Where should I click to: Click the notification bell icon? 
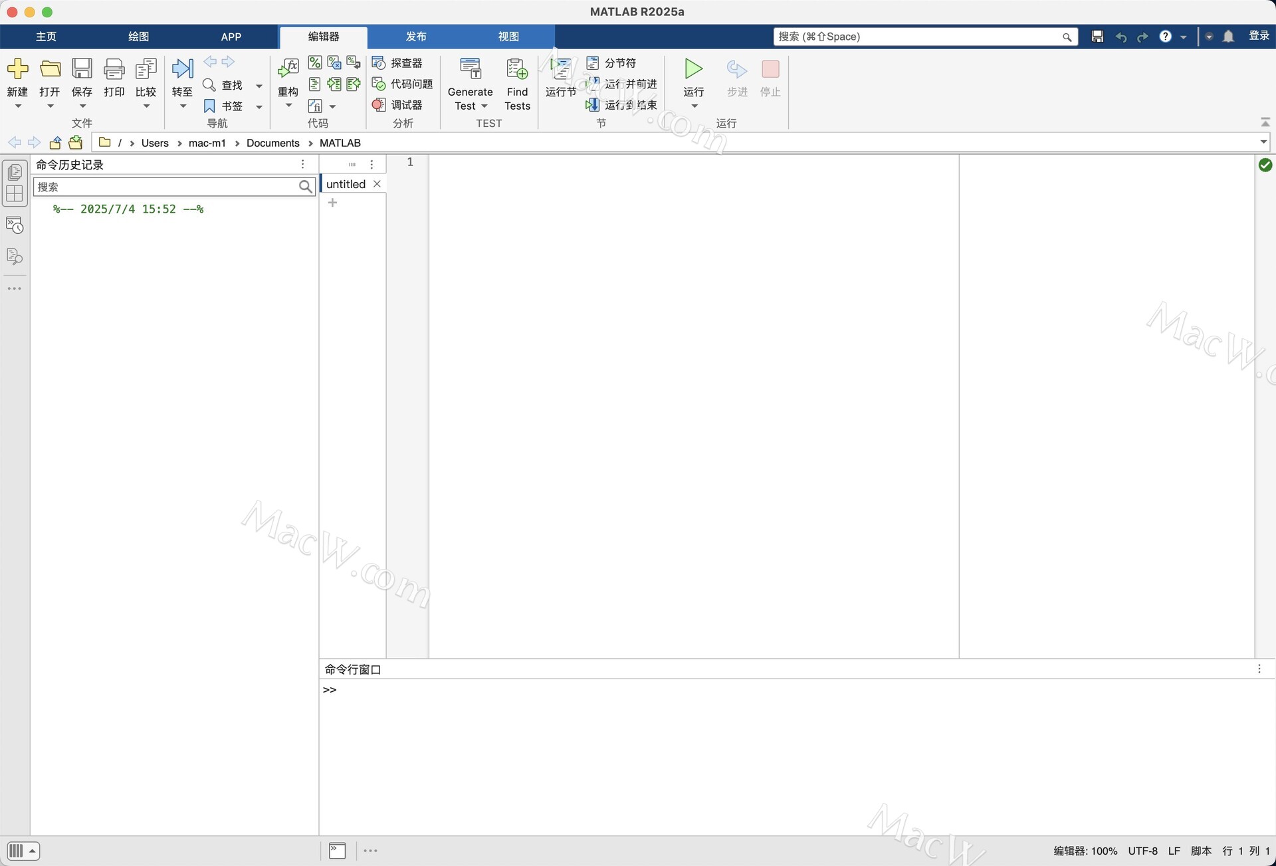(x=1228, y=37)
